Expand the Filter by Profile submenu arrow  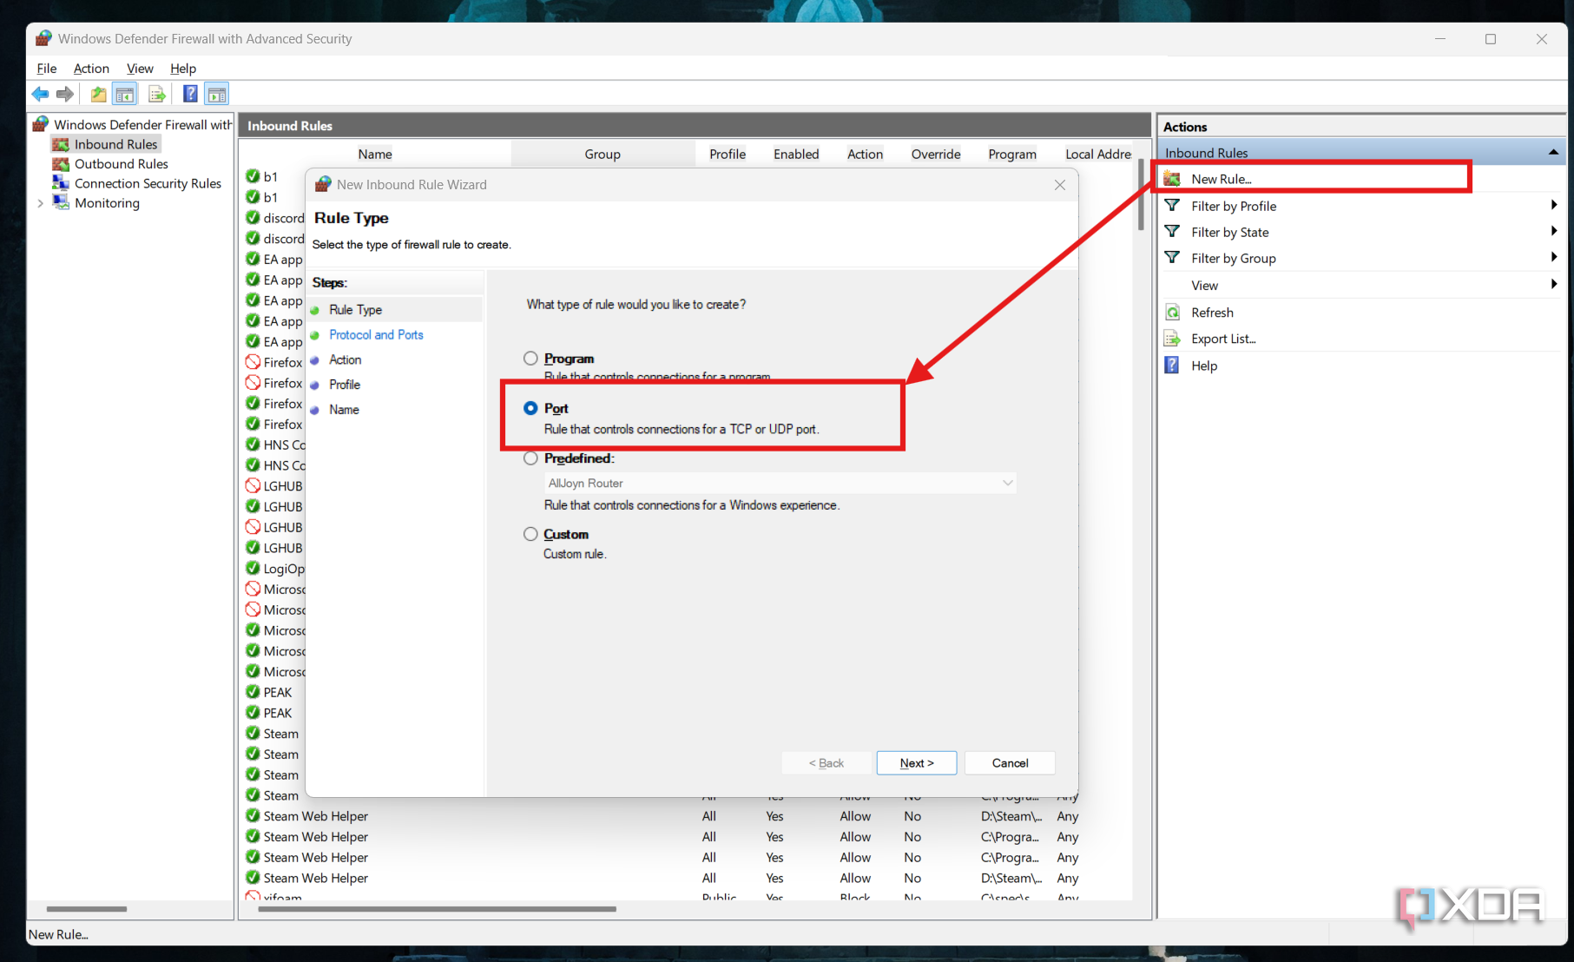(x=1553, y=206)
